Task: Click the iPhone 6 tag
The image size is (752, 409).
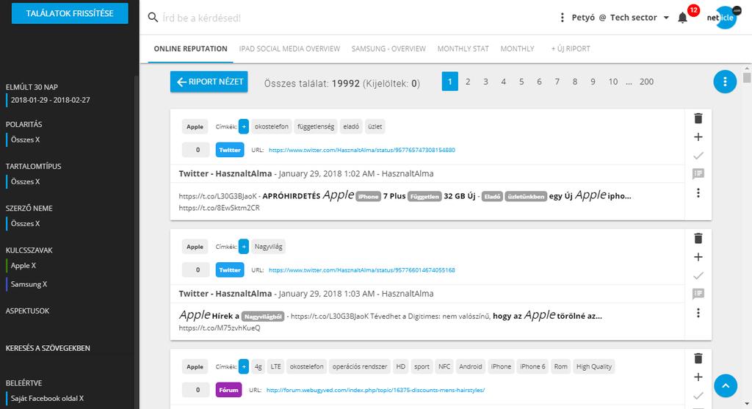Action: tap(532, 366)
